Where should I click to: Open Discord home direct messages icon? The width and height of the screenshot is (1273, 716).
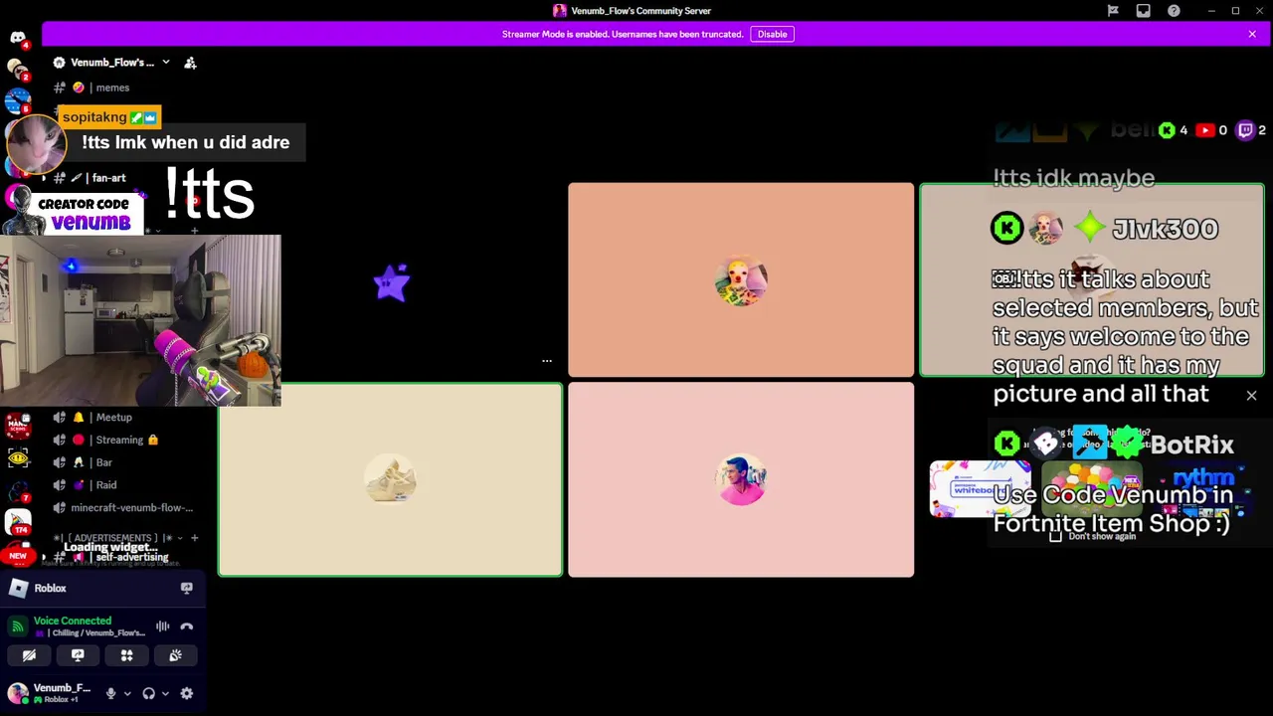click(x=18, y=38)
